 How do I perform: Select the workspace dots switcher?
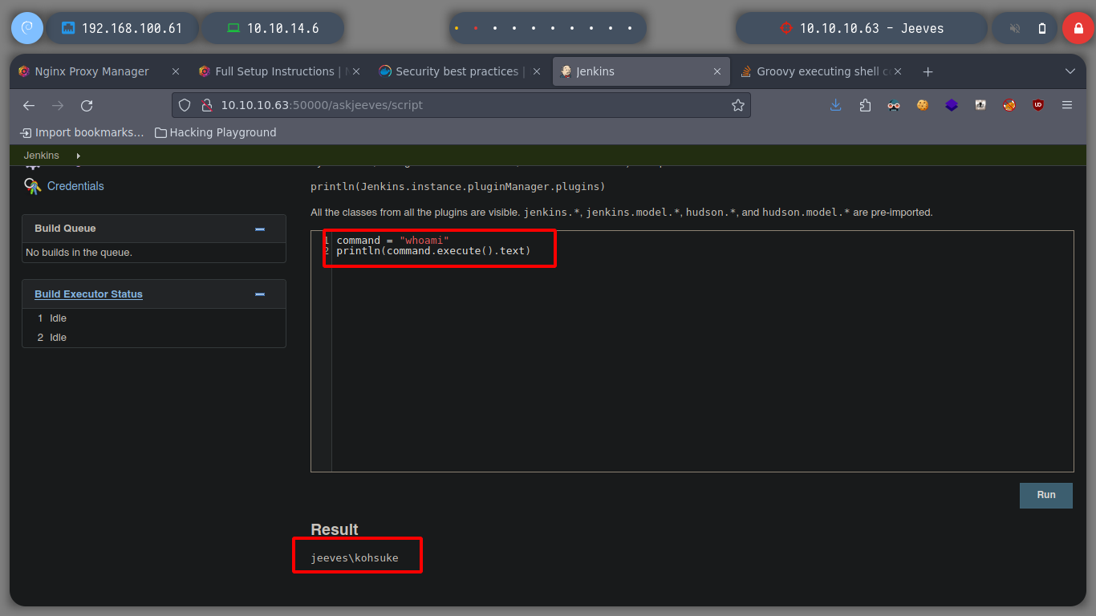tap(547, 28)
